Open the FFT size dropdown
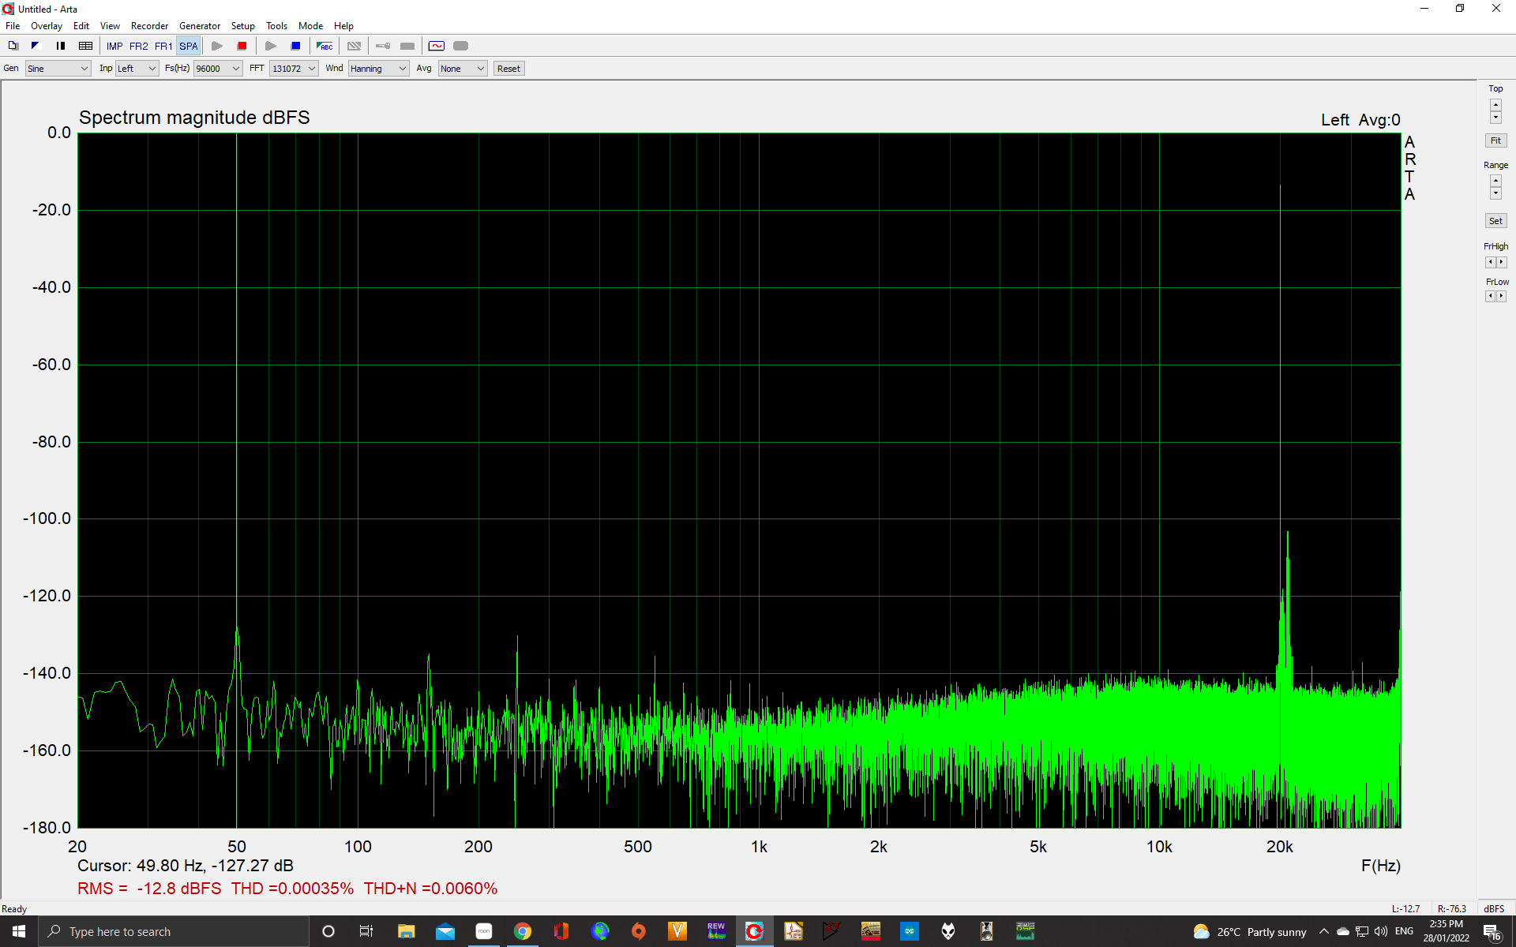Screen dimensions: 1516x947 coord(294,69)
